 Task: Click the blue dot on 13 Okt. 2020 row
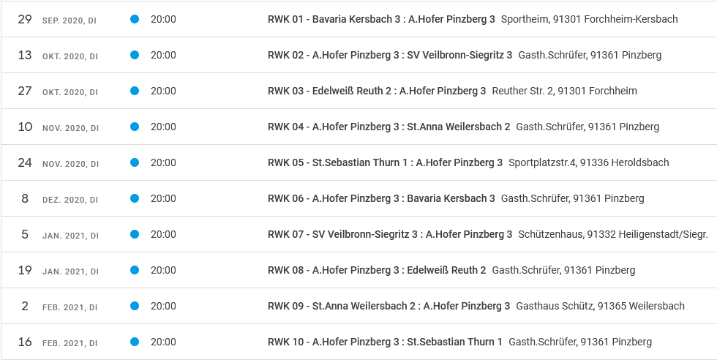[135, 55]
